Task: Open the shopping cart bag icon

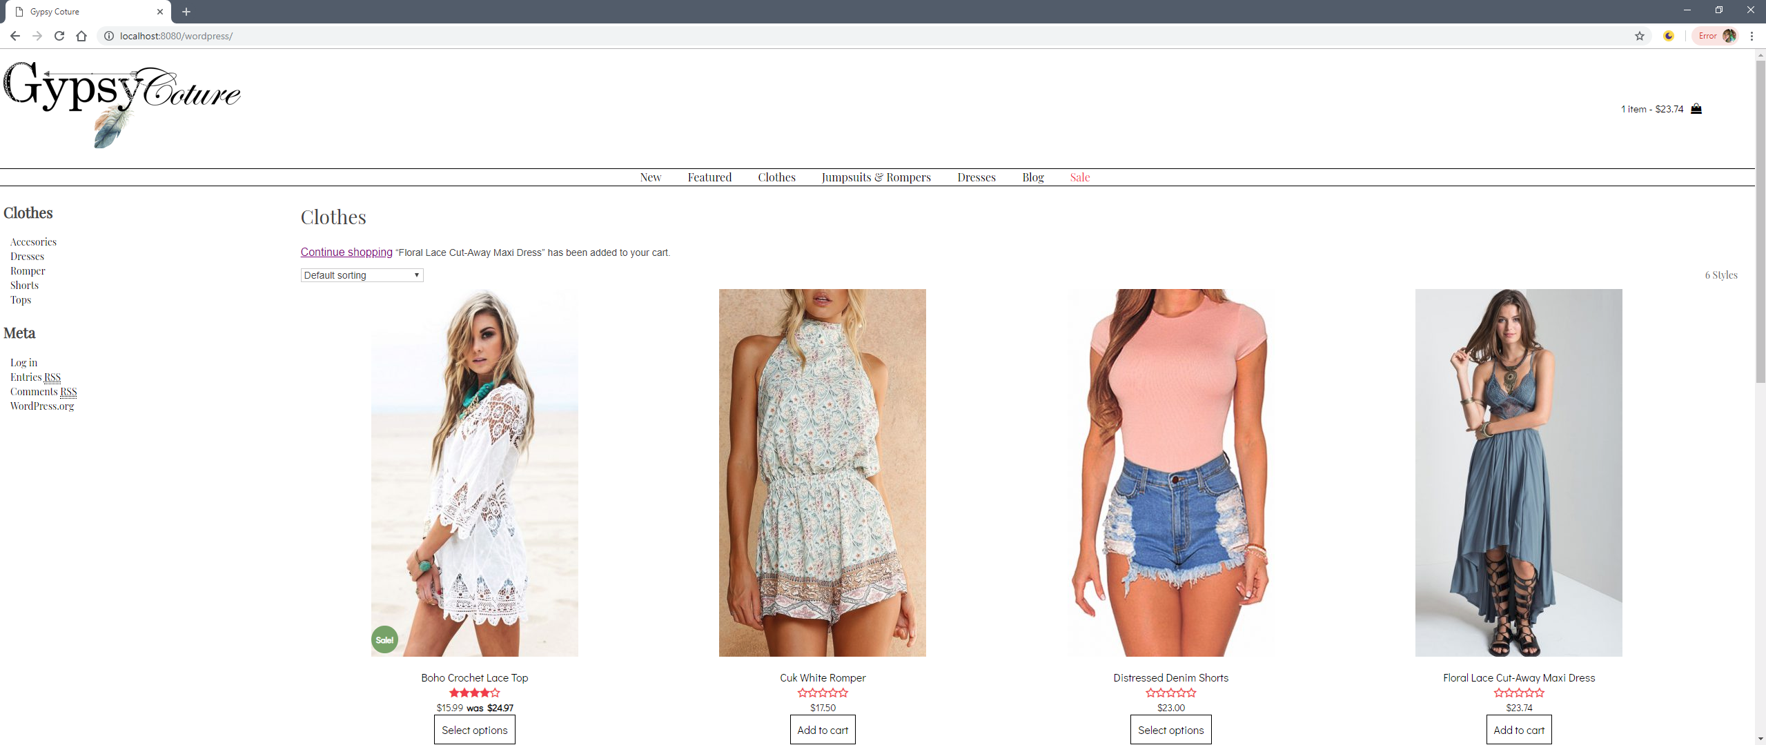Action: pos(1696,108)
